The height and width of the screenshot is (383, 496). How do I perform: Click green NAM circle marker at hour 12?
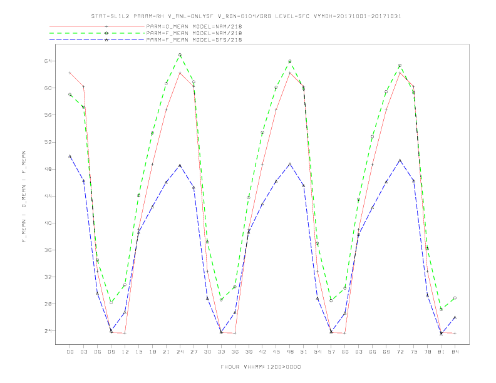125,284
